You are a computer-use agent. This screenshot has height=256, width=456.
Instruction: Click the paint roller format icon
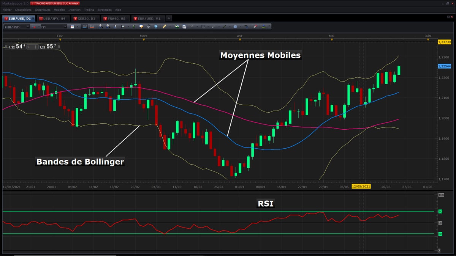click(246, 27)
